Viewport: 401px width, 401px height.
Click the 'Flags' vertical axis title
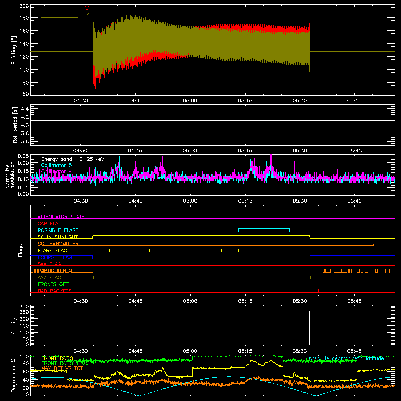tap(20, 250)
